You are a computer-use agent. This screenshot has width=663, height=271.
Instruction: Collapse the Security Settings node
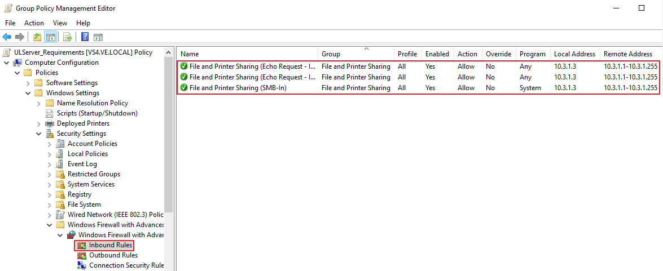(39, 134)
